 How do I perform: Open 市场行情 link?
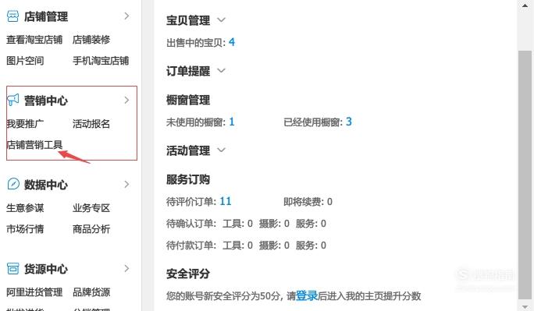25,228
